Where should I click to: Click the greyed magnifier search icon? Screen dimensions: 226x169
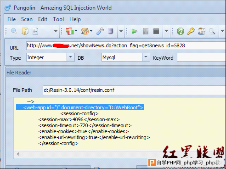(x=212, y=31)
